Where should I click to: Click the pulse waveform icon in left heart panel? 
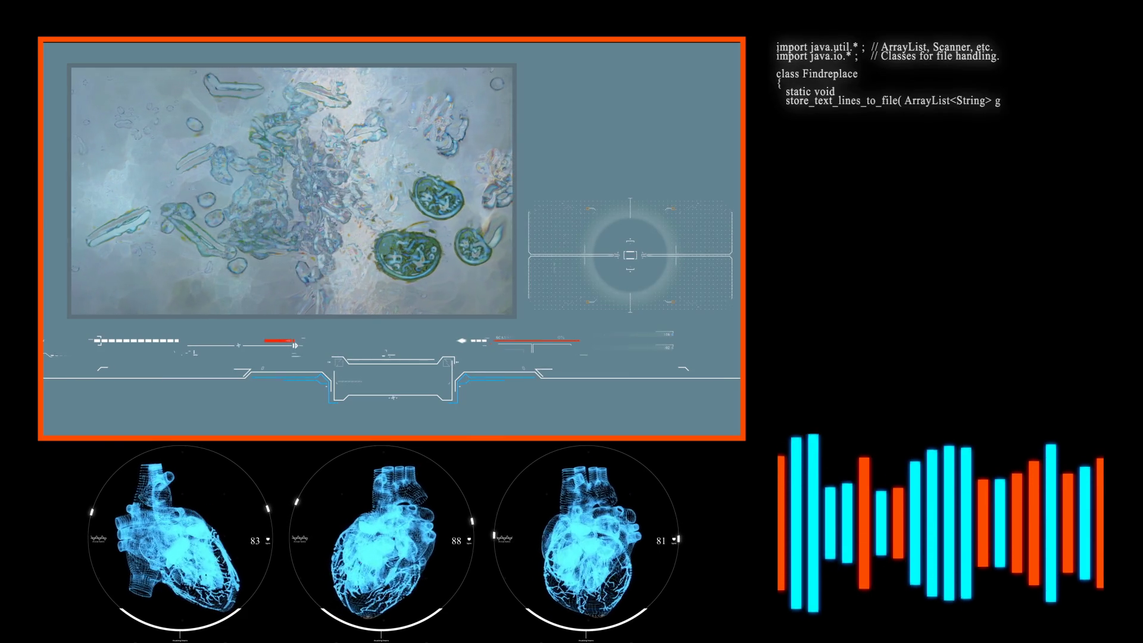[98, 539]
